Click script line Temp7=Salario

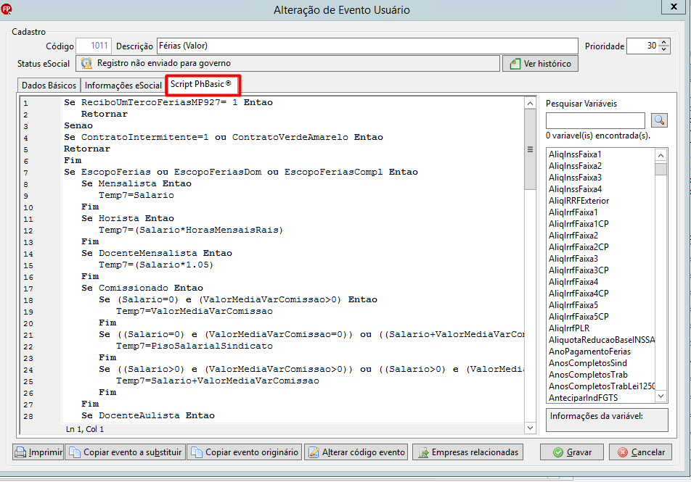[x=136, y=195]
